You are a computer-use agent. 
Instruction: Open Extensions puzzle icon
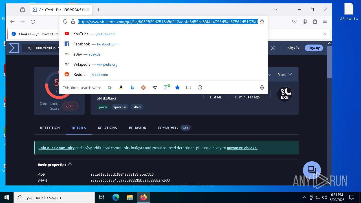[315, 22]
